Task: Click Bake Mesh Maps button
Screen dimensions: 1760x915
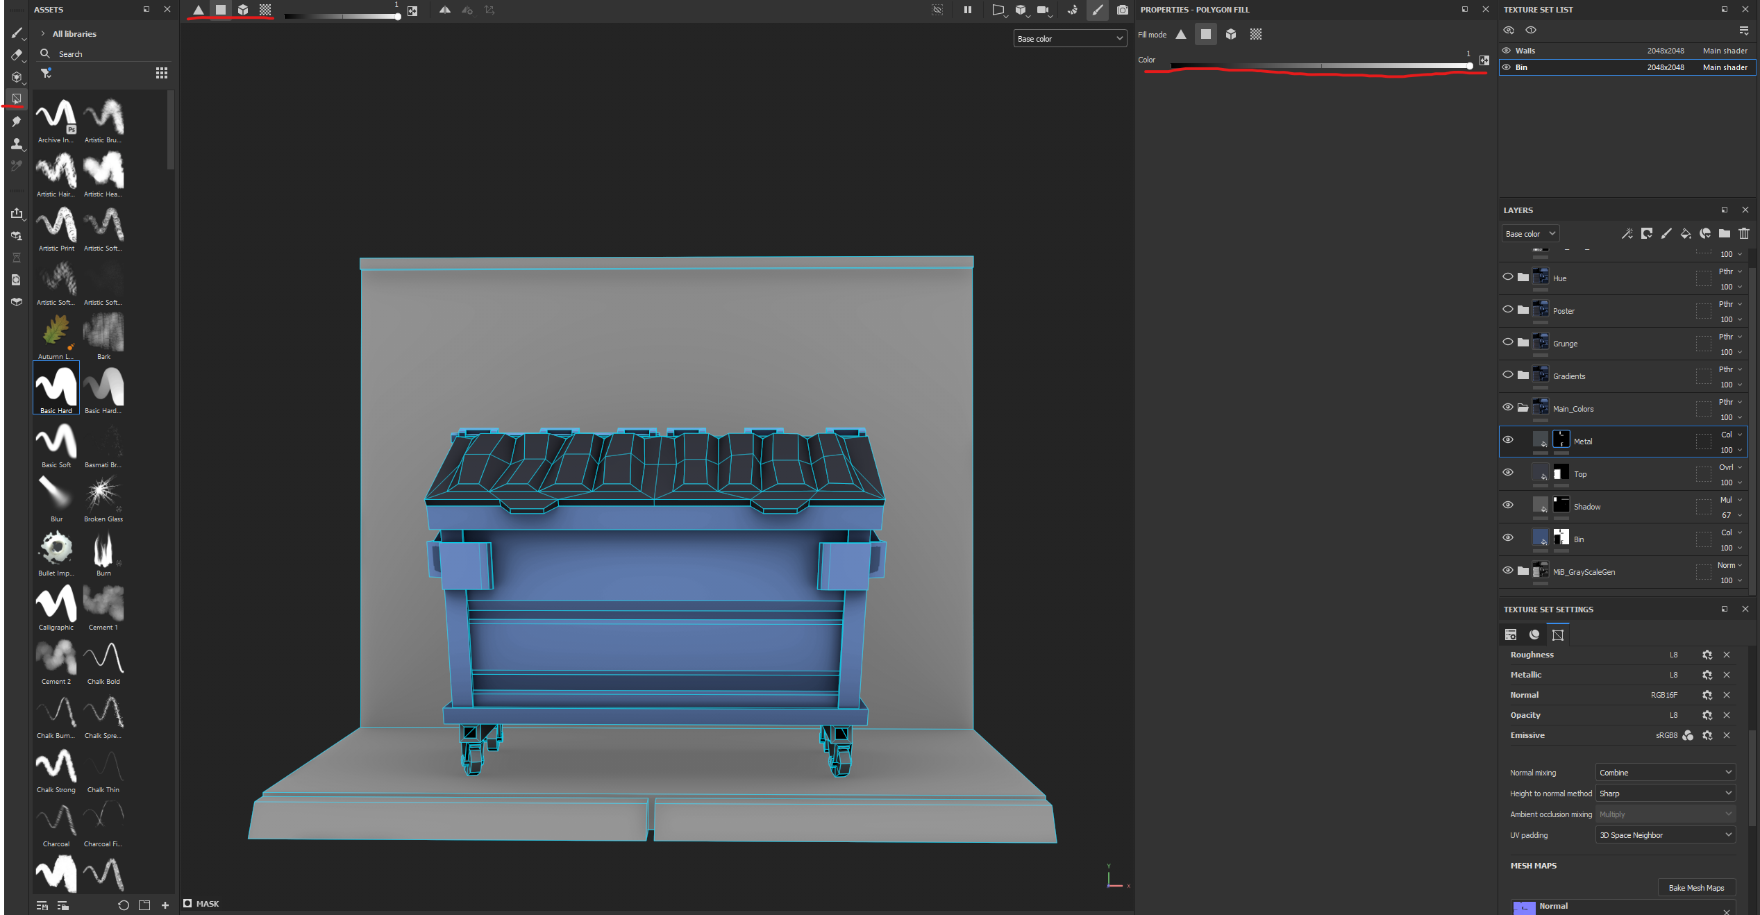Action: click(1696, 888)
